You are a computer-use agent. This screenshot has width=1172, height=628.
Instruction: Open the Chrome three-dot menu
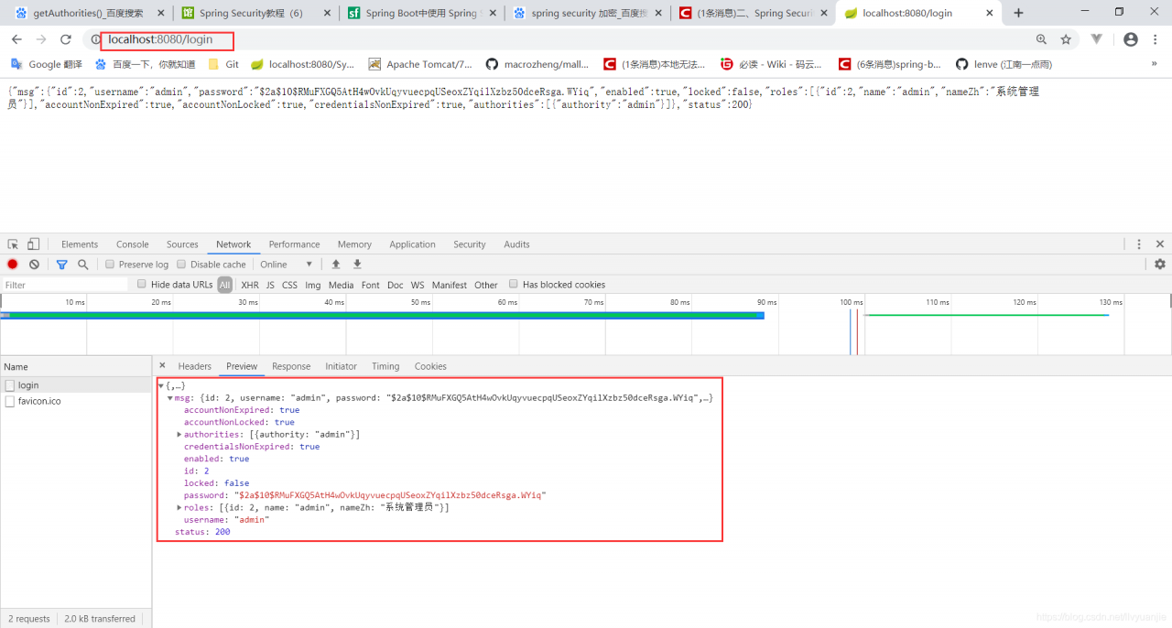coord(1156,39)
